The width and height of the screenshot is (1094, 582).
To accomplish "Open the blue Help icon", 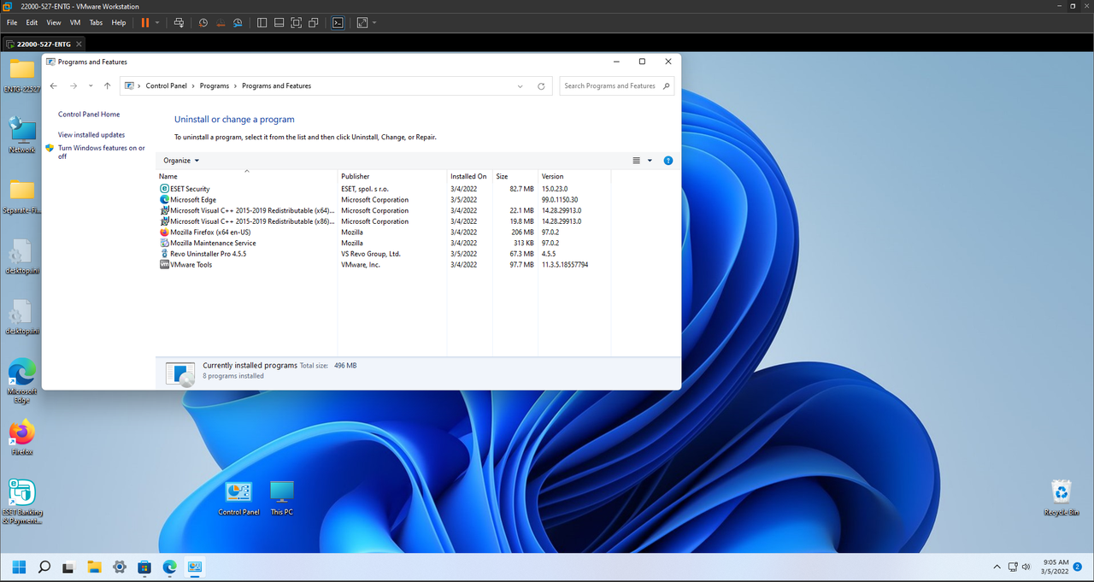I will pos(668,161).
